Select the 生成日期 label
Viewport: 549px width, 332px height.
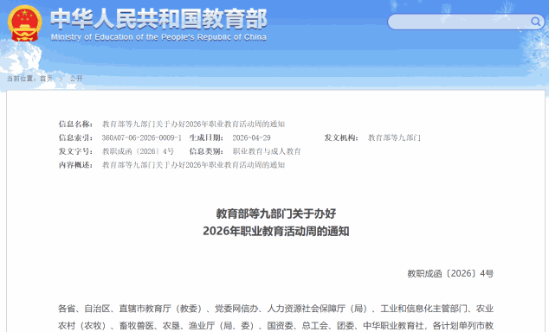(x=207, y=137)
